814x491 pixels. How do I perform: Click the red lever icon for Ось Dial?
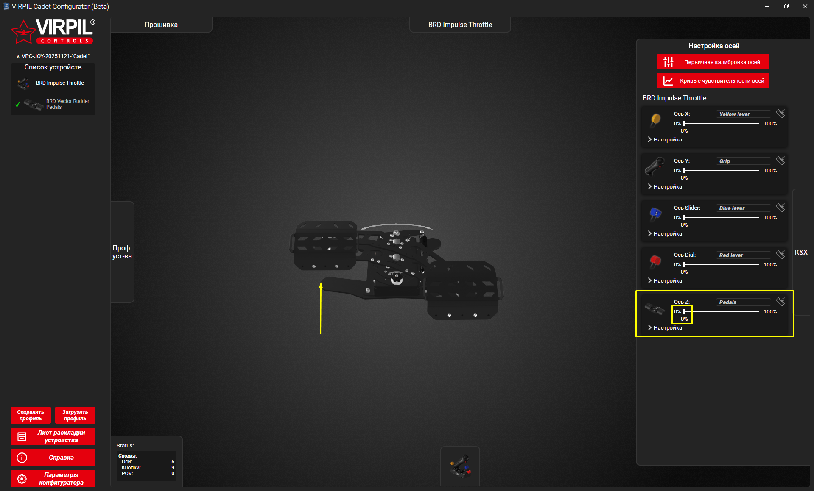tap(655, 261)
